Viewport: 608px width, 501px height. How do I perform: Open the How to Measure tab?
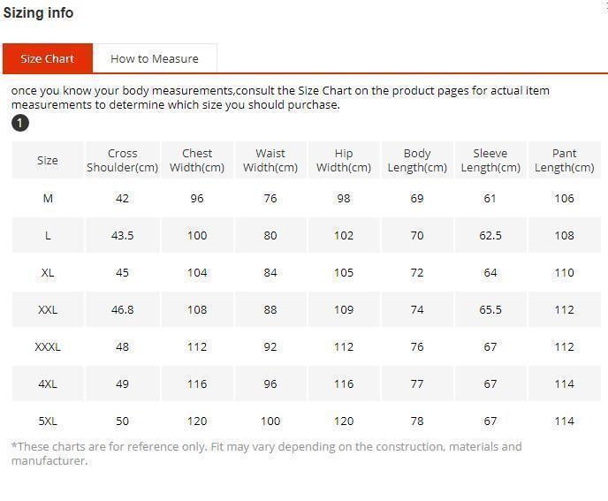[x=155, y=58]
